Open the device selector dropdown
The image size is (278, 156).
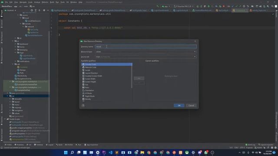[184, 6]
